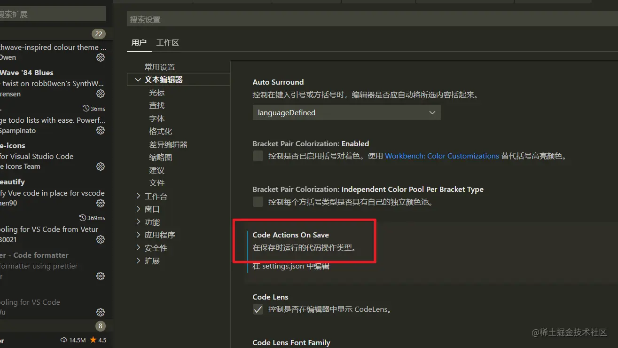Open SynthWave '84 Blues extension entry
618x348 pixels.
(53, 83)
